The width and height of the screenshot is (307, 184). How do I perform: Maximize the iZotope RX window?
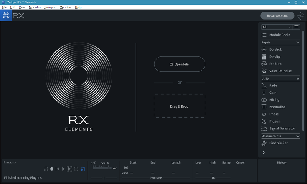[x=296, y=2]
